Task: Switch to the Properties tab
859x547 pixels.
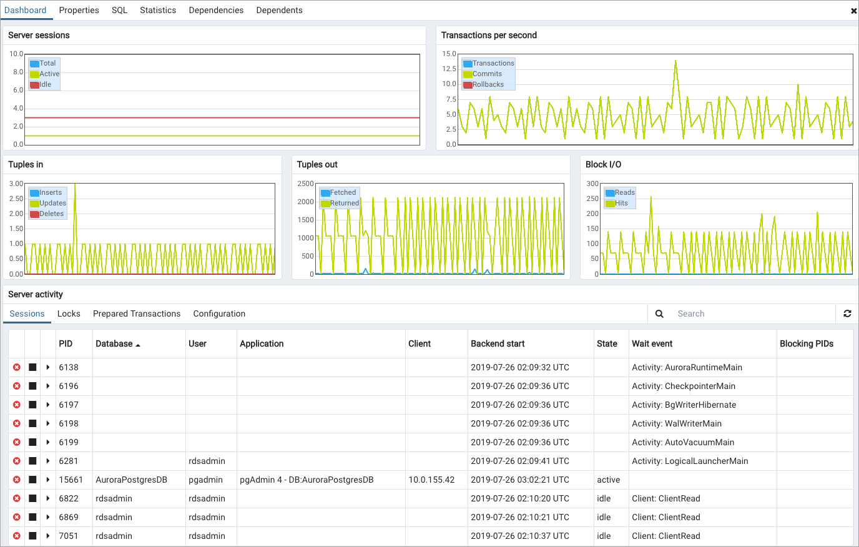Action: (79, 10)
